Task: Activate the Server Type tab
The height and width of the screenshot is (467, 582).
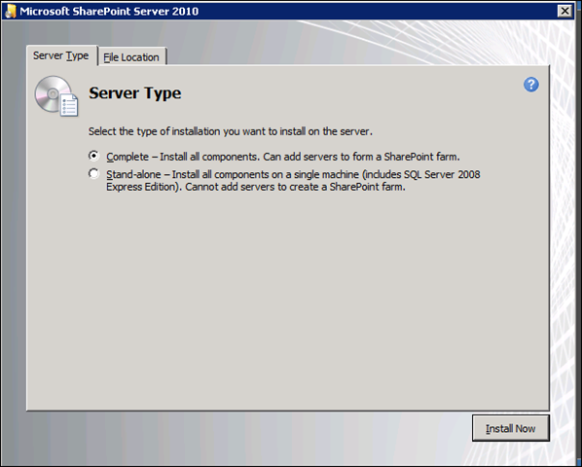Action: [61, 55]
